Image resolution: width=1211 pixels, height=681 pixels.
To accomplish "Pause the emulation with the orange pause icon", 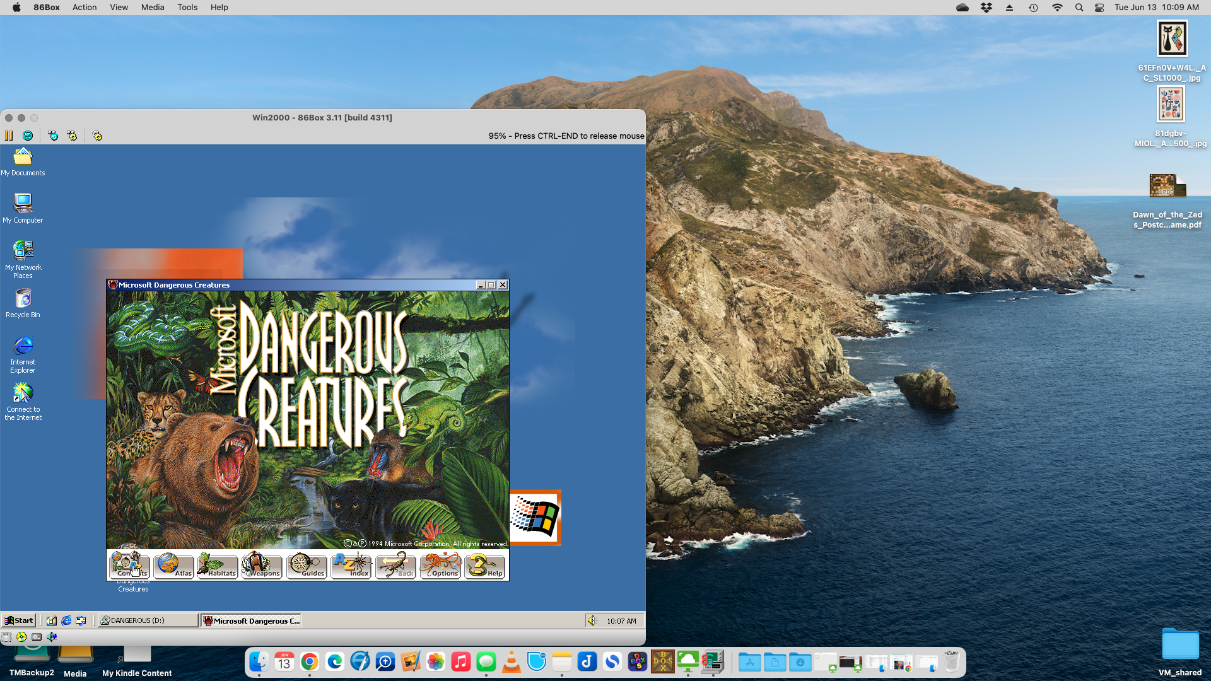I will tap(9, 136).
